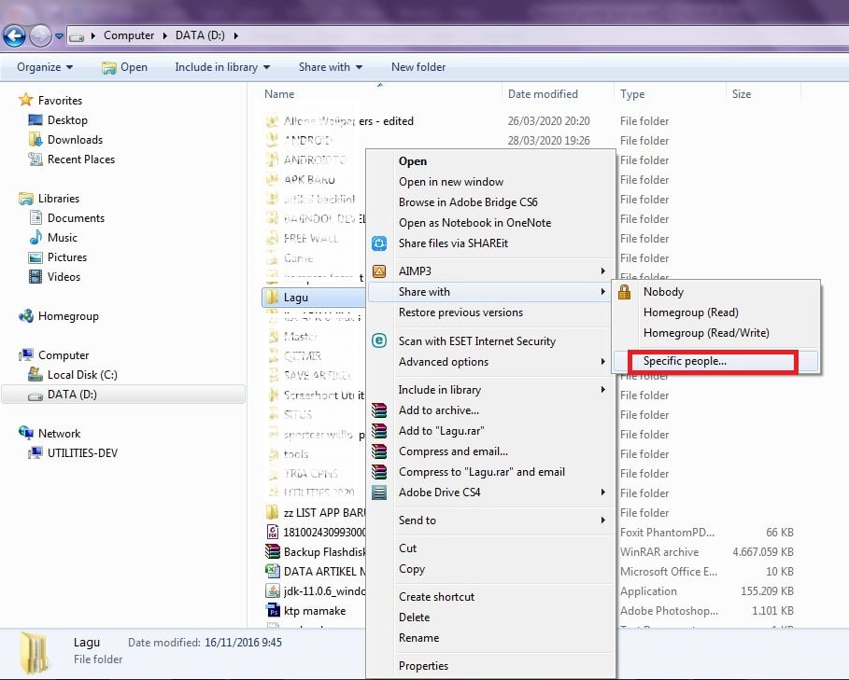Click the ESET Internet Security scan icon

(x=379, y=340)
